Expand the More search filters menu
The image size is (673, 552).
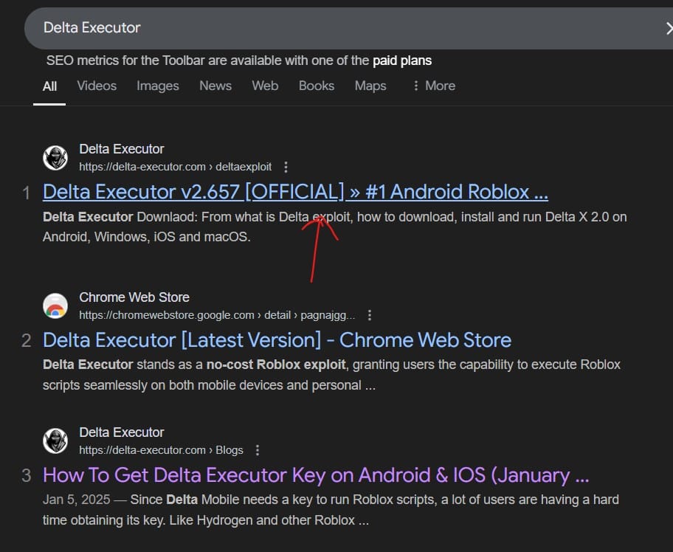[x=433, y=86]
